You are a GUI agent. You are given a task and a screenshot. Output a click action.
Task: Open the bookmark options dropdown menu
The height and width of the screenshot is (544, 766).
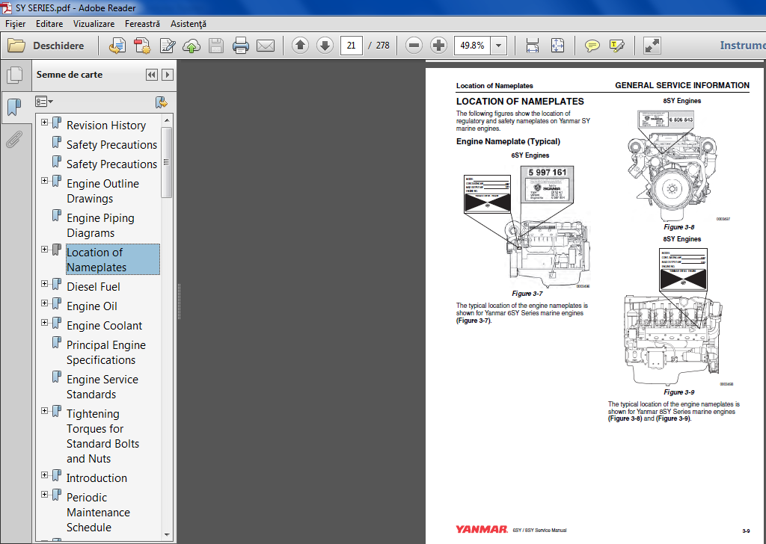44,102
